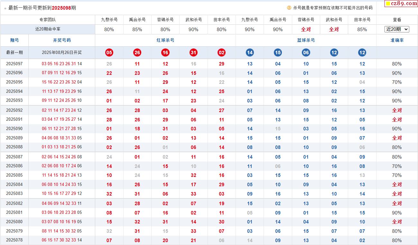Select issue number 2025083
The image size is (418, 245).
(x=14, y=194)
